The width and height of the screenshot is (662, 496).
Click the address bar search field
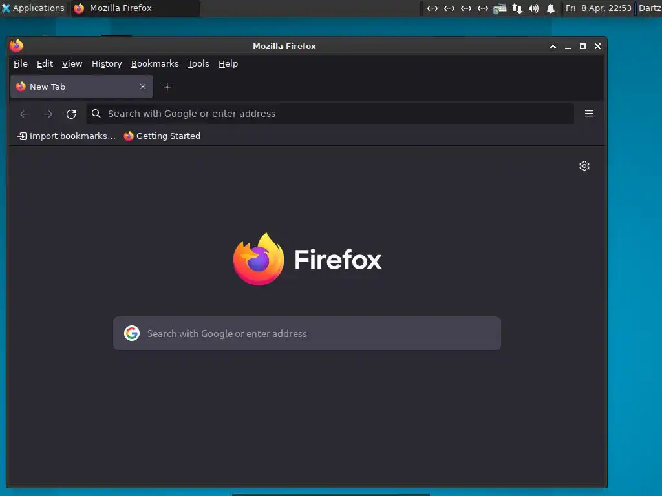330,114
